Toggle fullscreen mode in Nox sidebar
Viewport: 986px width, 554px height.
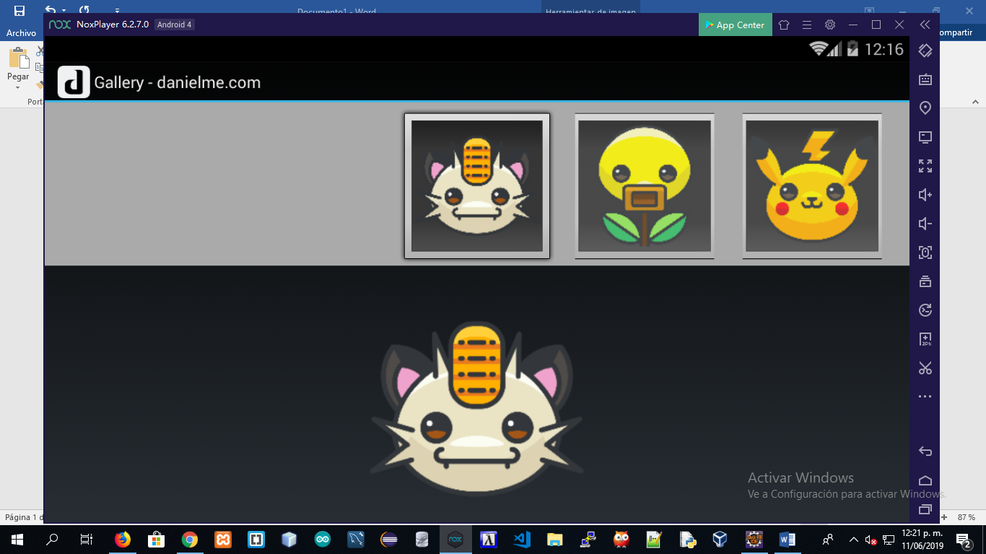[925, 166]
